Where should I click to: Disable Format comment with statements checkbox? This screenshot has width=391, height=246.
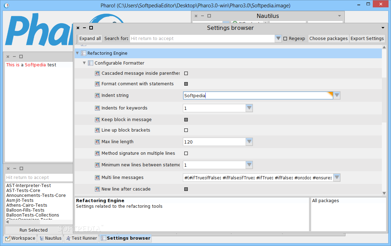pyautogui.click(x=186, y=84)
